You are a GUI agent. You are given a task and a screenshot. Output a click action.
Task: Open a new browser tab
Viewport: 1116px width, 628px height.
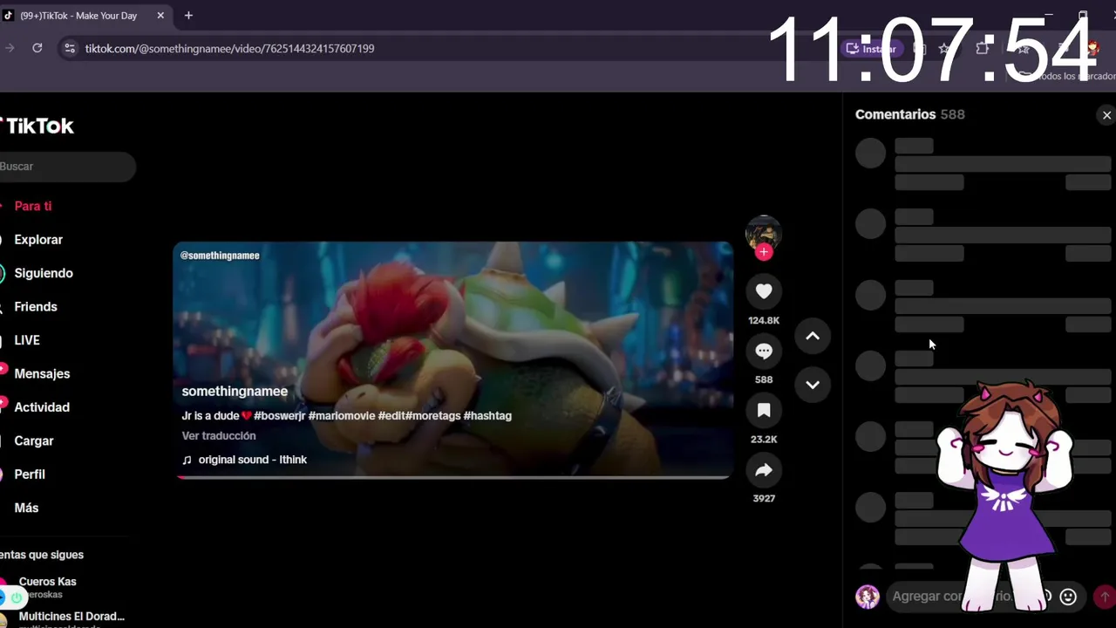point(188,16)
